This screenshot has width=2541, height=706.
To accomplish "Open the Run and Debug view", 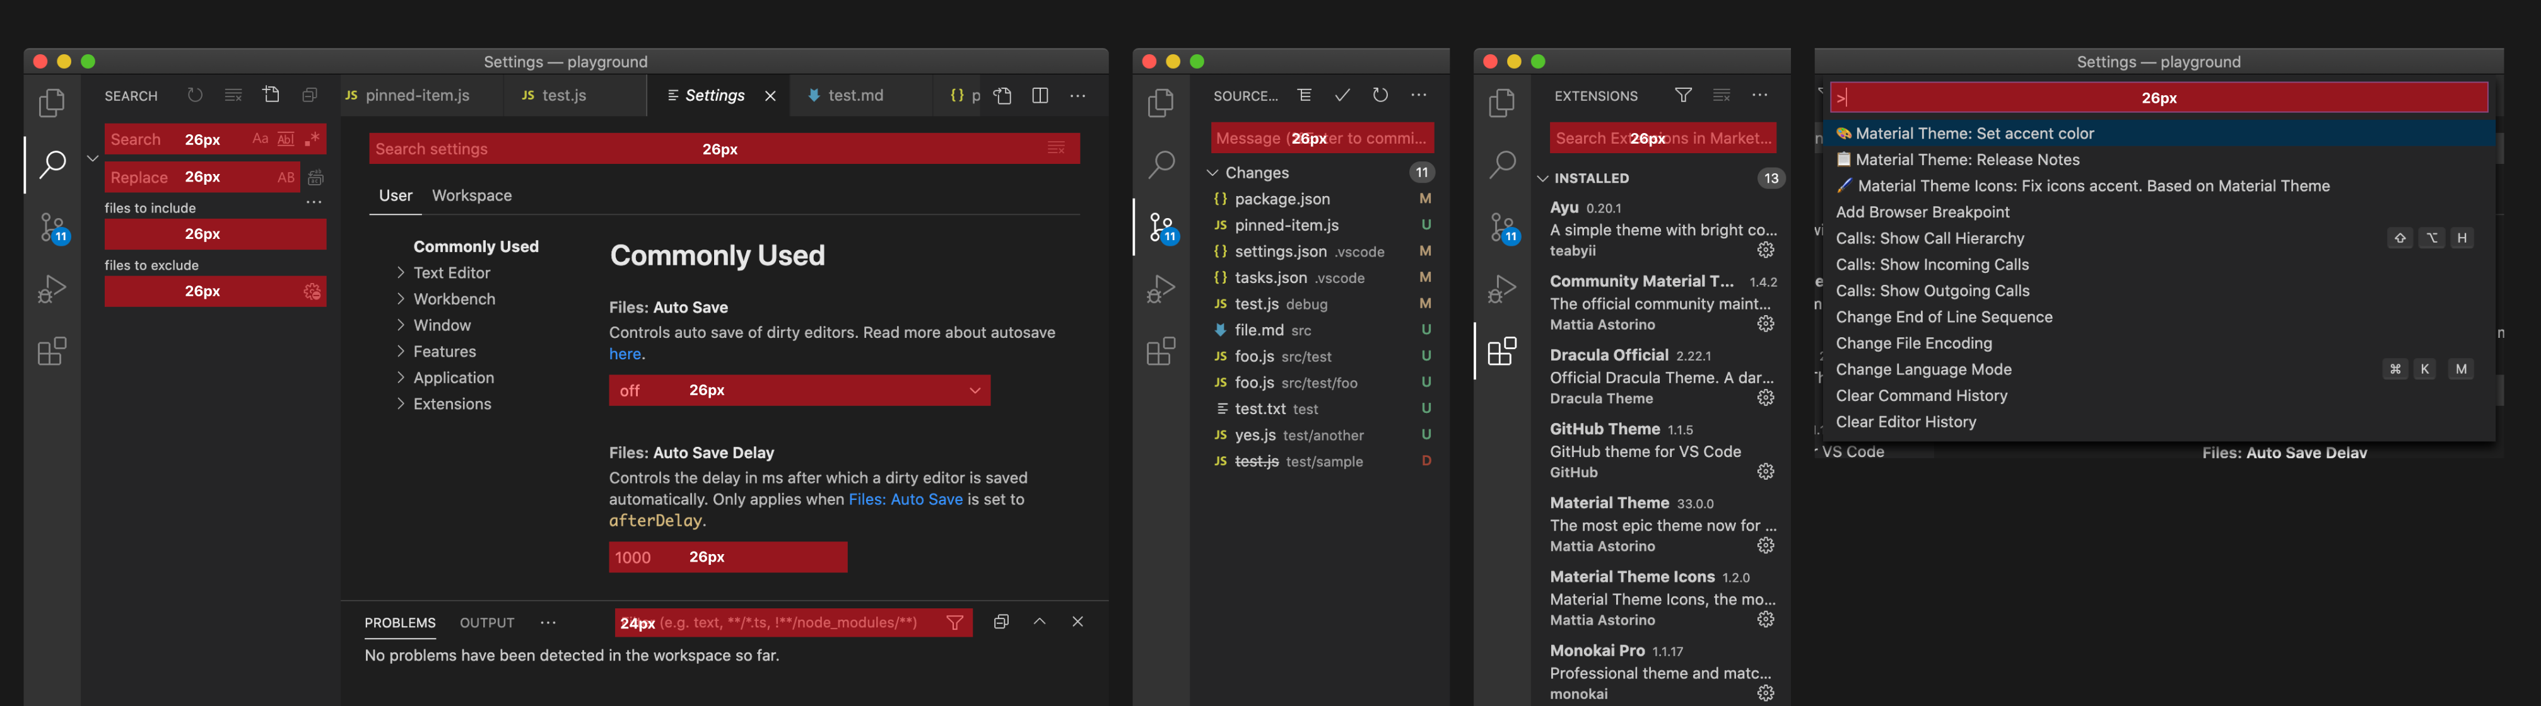I will tap(52, 289).
